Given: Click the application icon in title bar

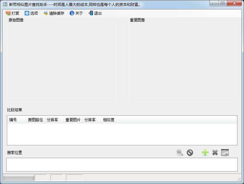Looking at the screenshot, I should [5, 4].
